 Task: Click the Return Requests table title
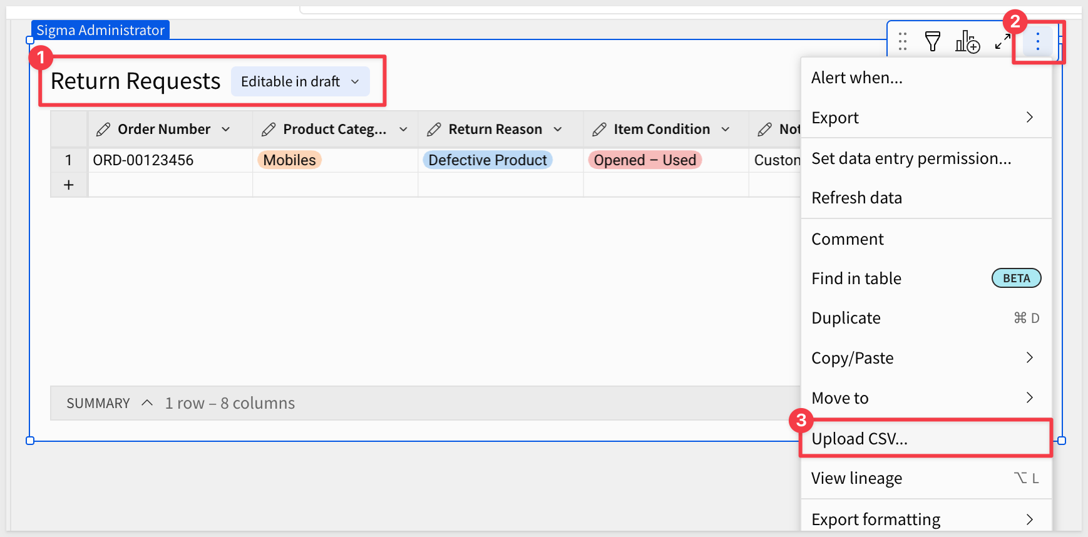[136, 81]
